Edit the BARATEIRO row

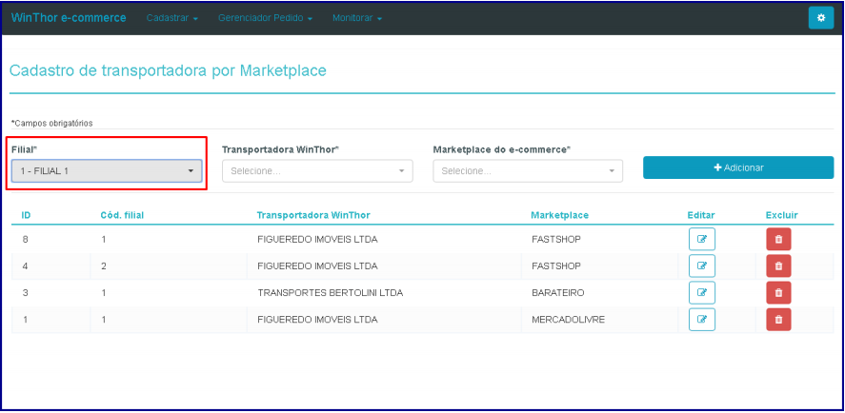coord(702,292)
